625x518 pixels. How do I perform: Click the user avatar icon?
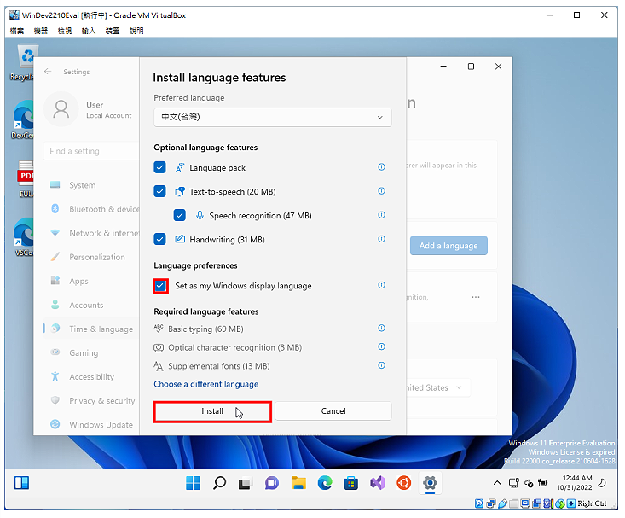coord(61,109)
